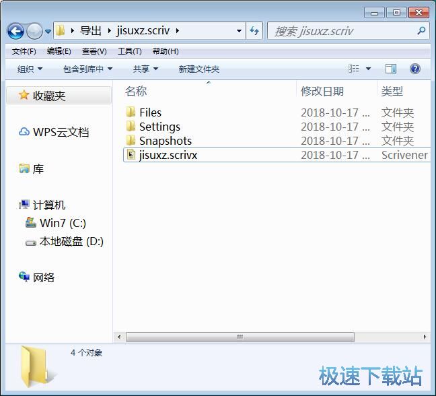Open the 查看(V) menu

[94, 51]
